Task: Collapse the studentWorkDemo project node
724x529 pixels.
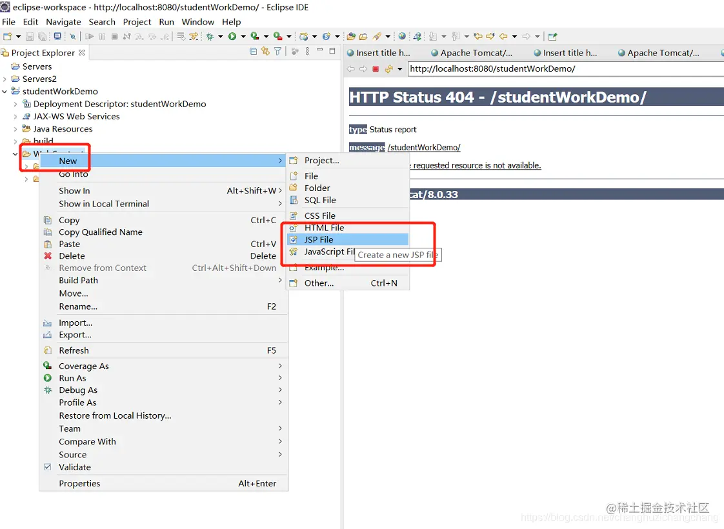Action: click(5, 92)
